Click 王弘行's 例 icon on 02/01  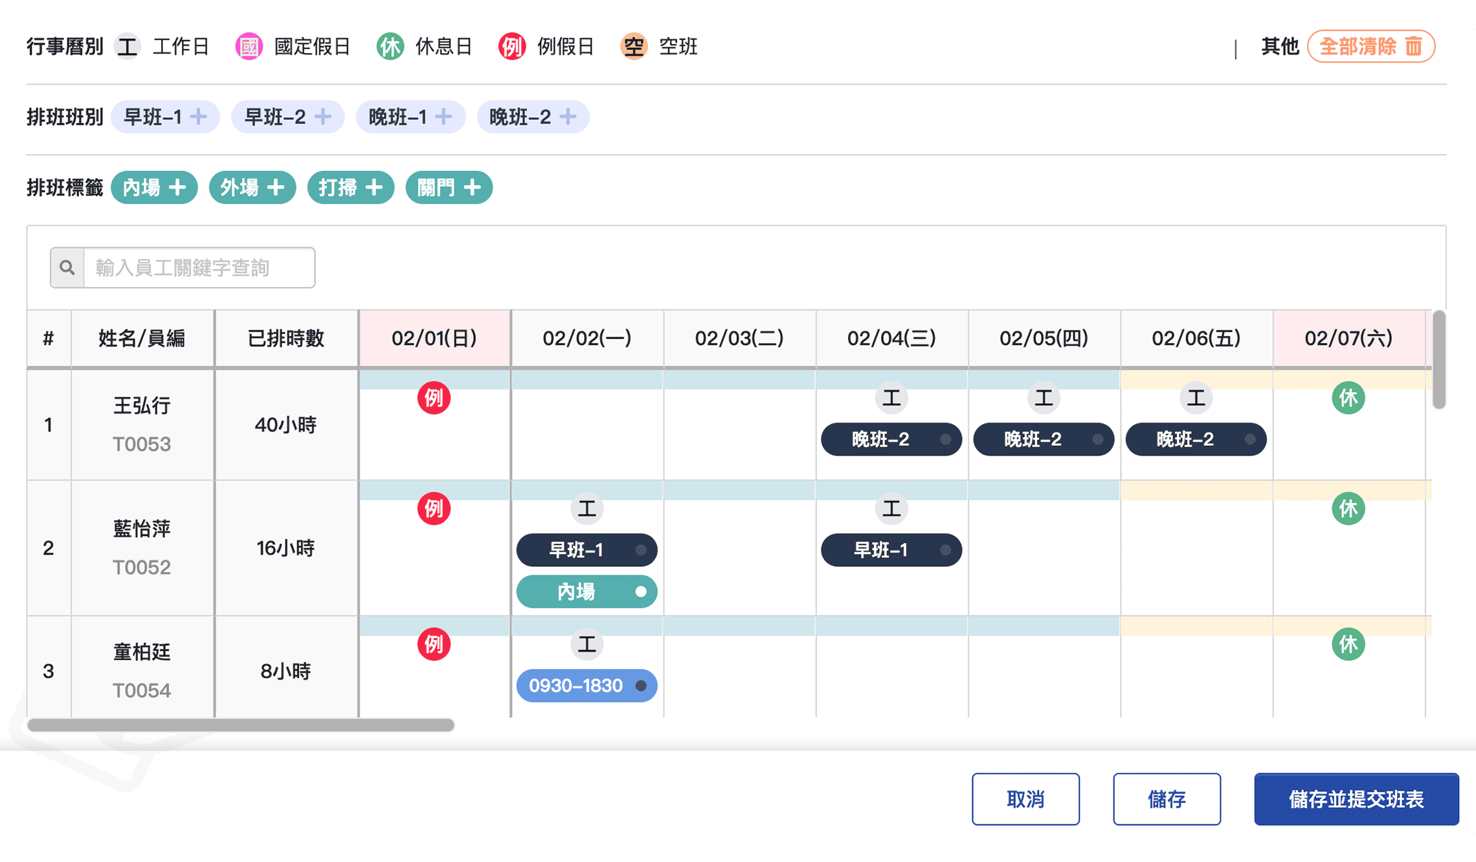(x=434, y=398)
